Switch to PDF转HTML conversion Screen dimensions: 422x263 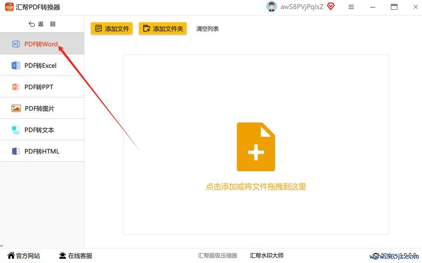click(42, 151)
